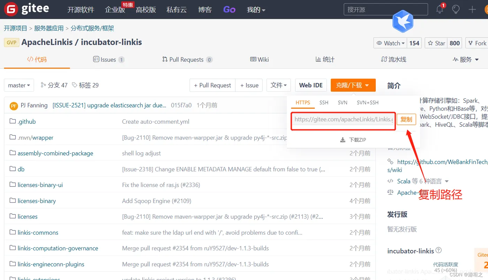Open the 统计 tab
This screenshot has height=280, width=488.
click(x=325, y=60)
